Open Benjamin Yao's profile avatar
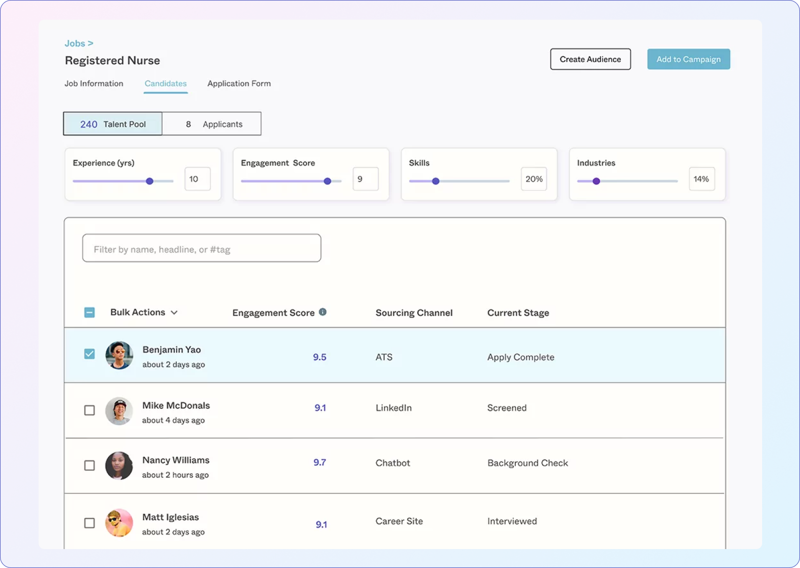Image resolution: width=800 pixels, height=568 pixels. [119, 355]
